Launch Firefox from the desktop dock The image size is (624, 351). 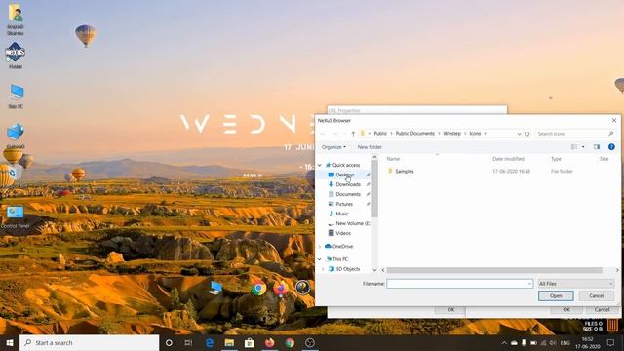pos(280,288)
